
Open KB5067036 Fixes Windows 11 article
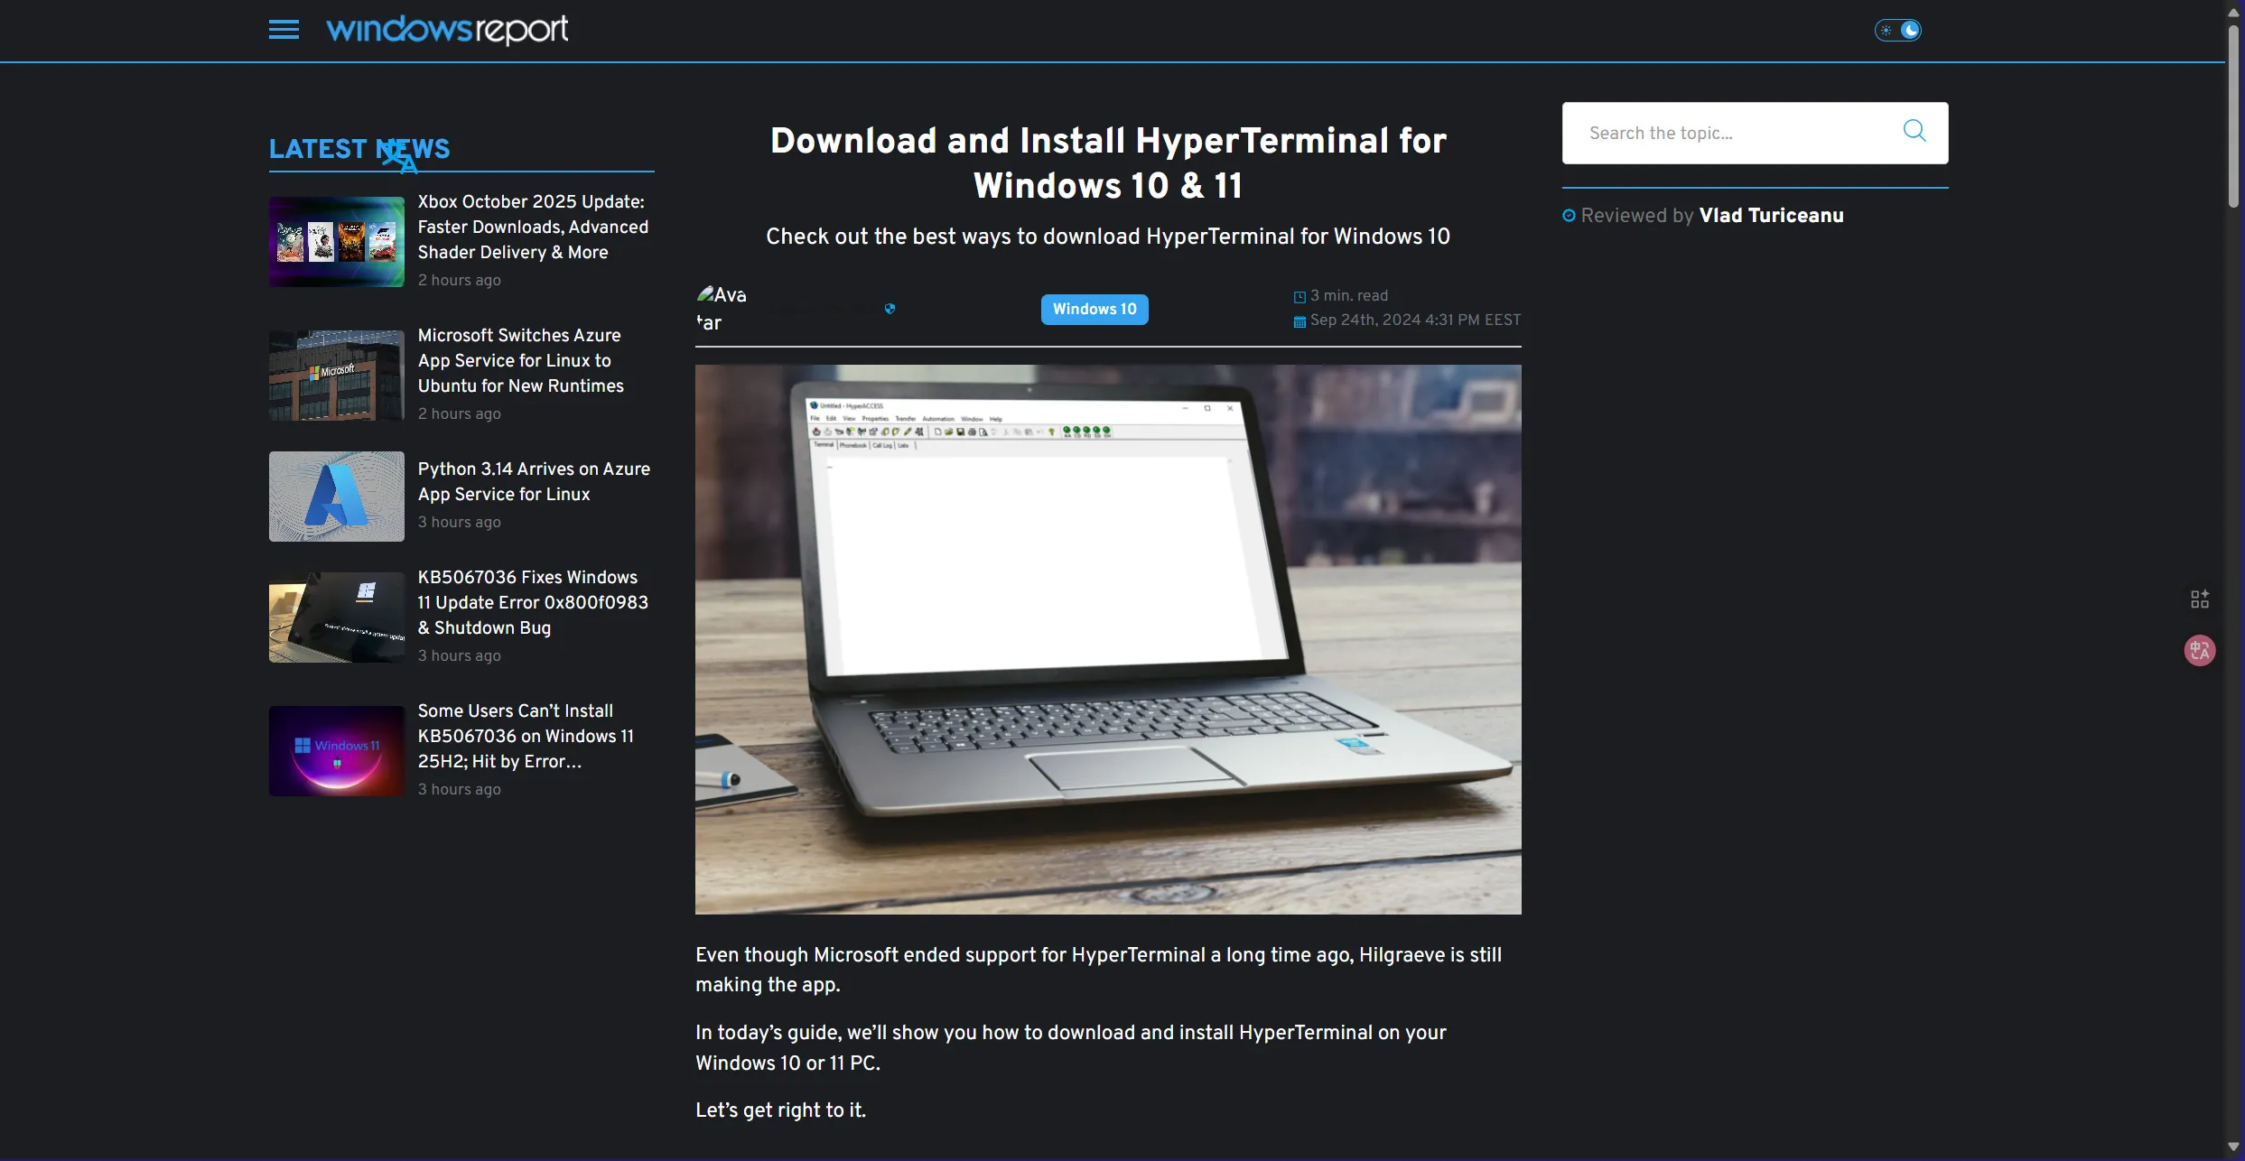[x=532, y=602]
